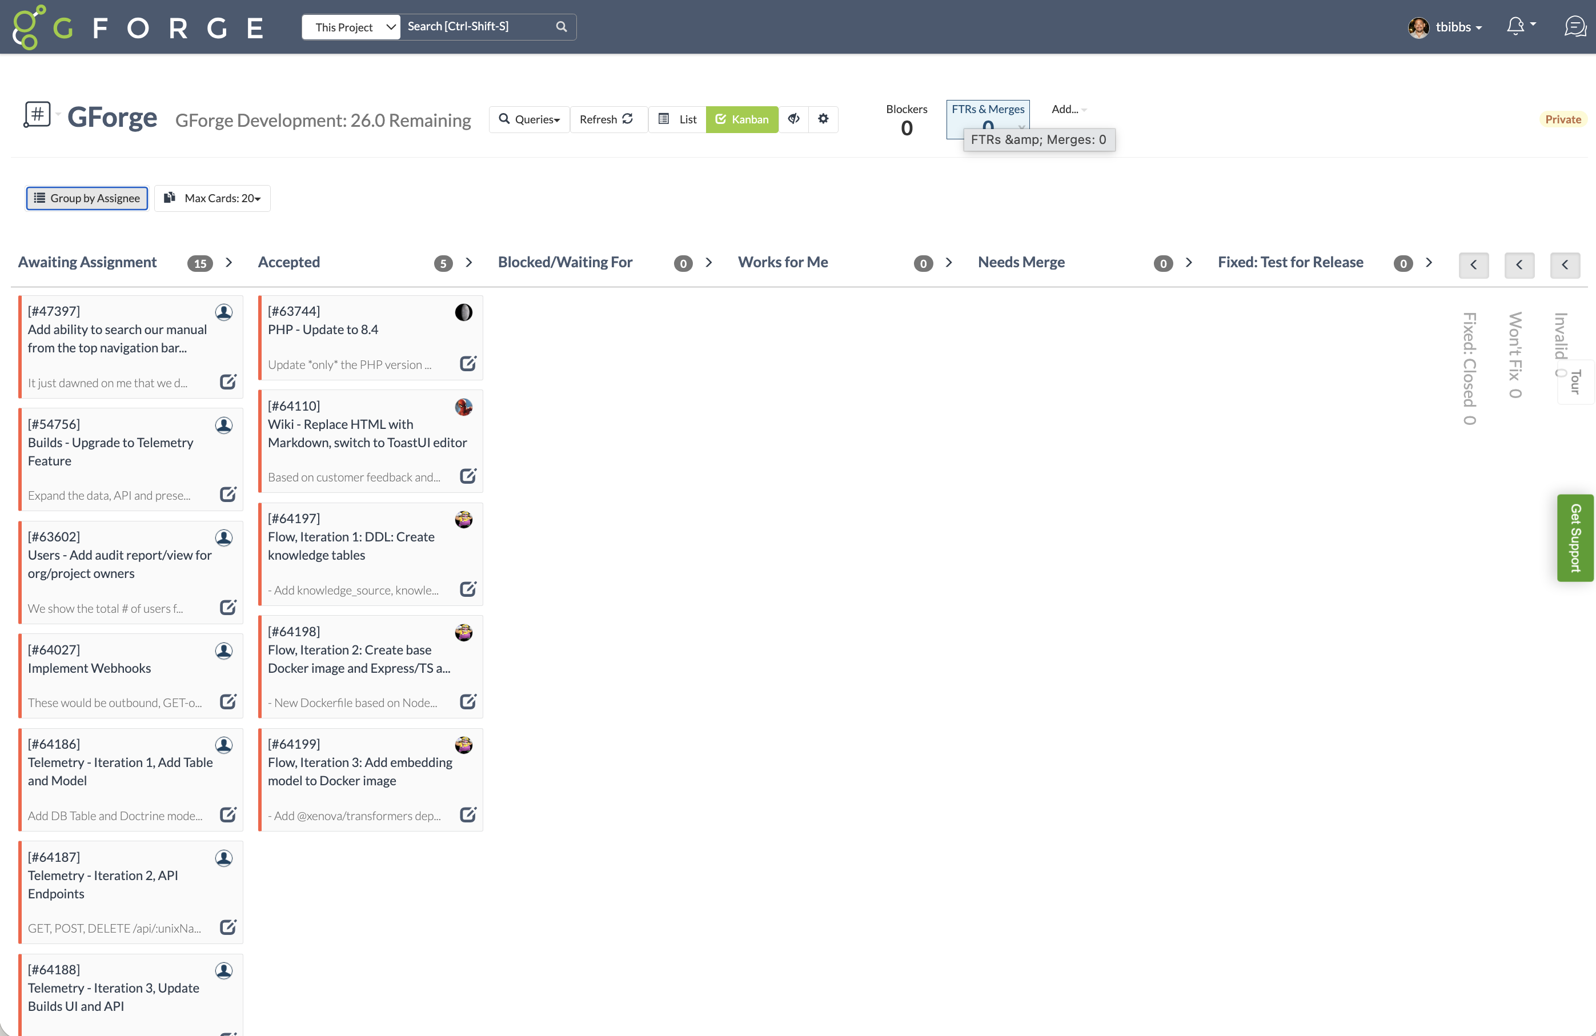
Task: Click the search magnifier icon in header
Action: pos(562,27)
